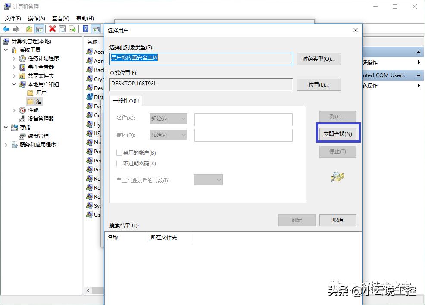Select 磁盘管理 in the tree
425x305 pixels.
tap(38, 136)
